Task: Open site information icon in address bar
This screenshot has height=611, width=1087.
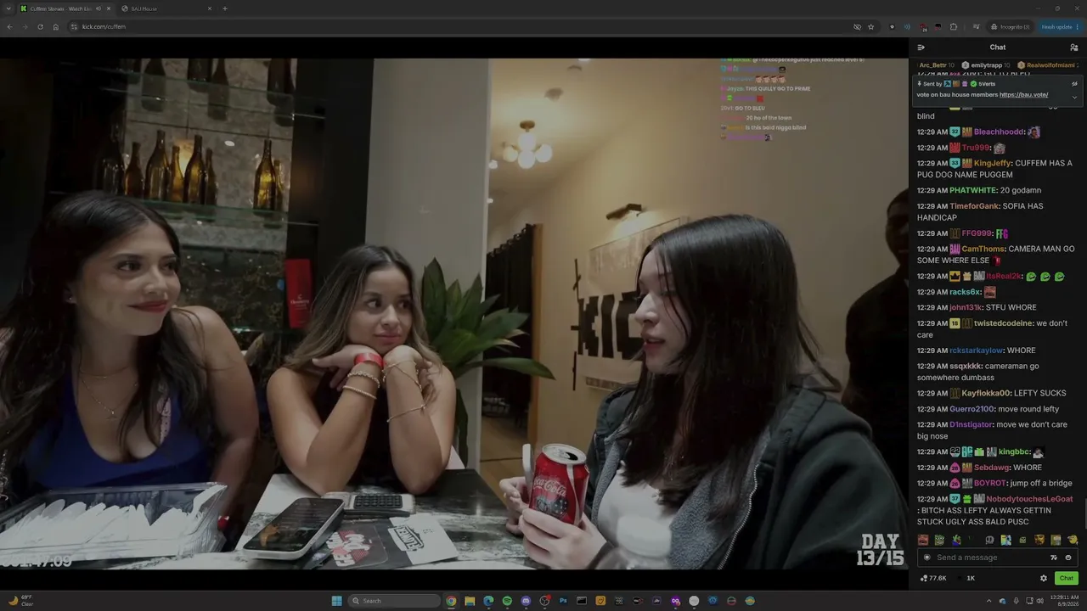Action: click(x=74, y=26)
